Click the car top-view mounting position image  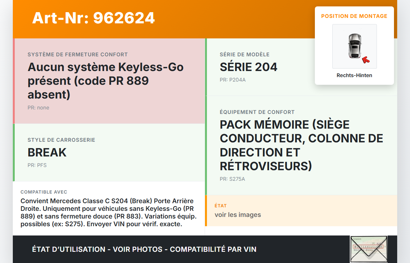354,46
